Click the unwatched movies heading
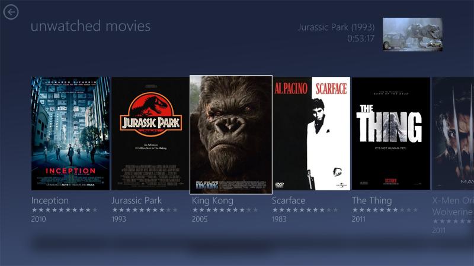 (91, 26)
